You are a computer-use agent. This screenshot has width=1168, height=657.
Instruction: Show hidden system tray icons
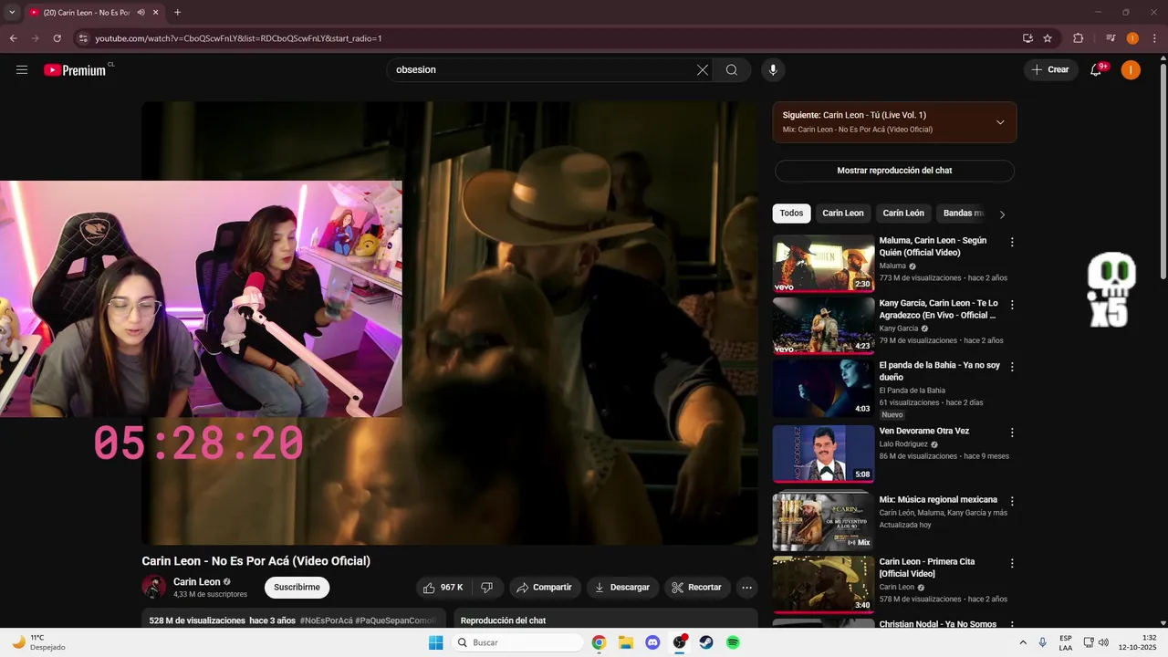click(1022, 642)
